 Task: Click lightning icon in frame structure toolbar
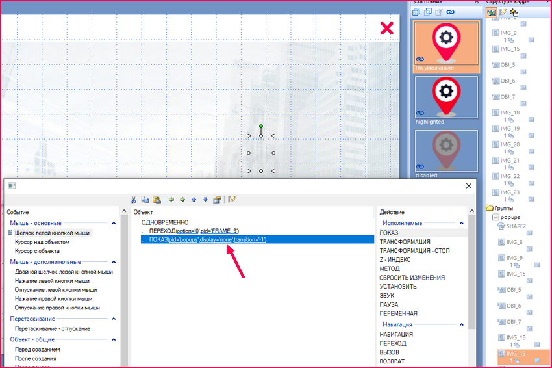pos(503,13)
